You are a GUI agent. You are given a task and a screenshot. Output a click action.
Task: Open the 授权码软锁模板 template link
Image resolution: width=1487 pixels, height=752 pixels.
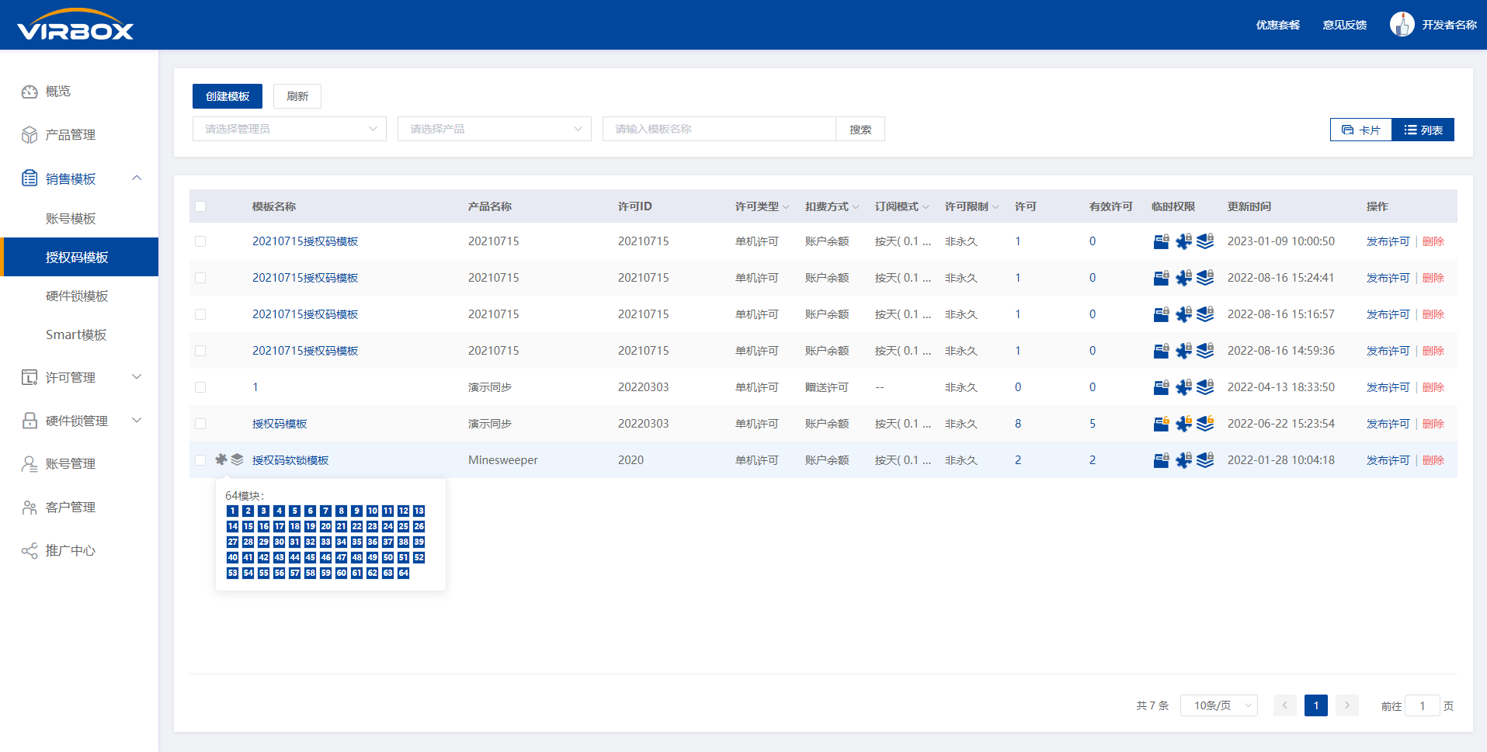click(290, 460)
